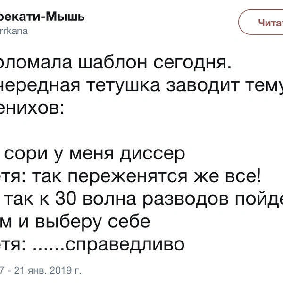Open the 21 янв. 2019 г. timestamp
Viewport: 283px width, 283px height.
(48, 270)
